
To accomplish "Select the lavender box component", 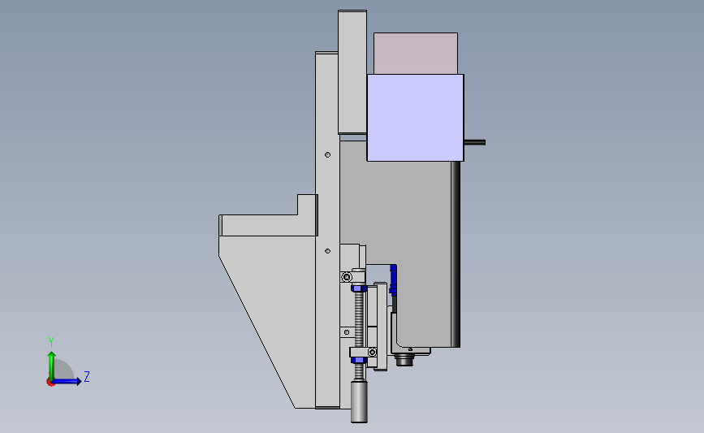I will 415,118.
